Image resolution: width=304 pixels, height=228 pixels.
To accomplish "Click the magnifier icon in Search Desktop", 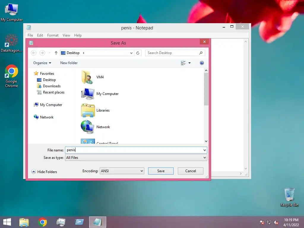I will point(201,53).
